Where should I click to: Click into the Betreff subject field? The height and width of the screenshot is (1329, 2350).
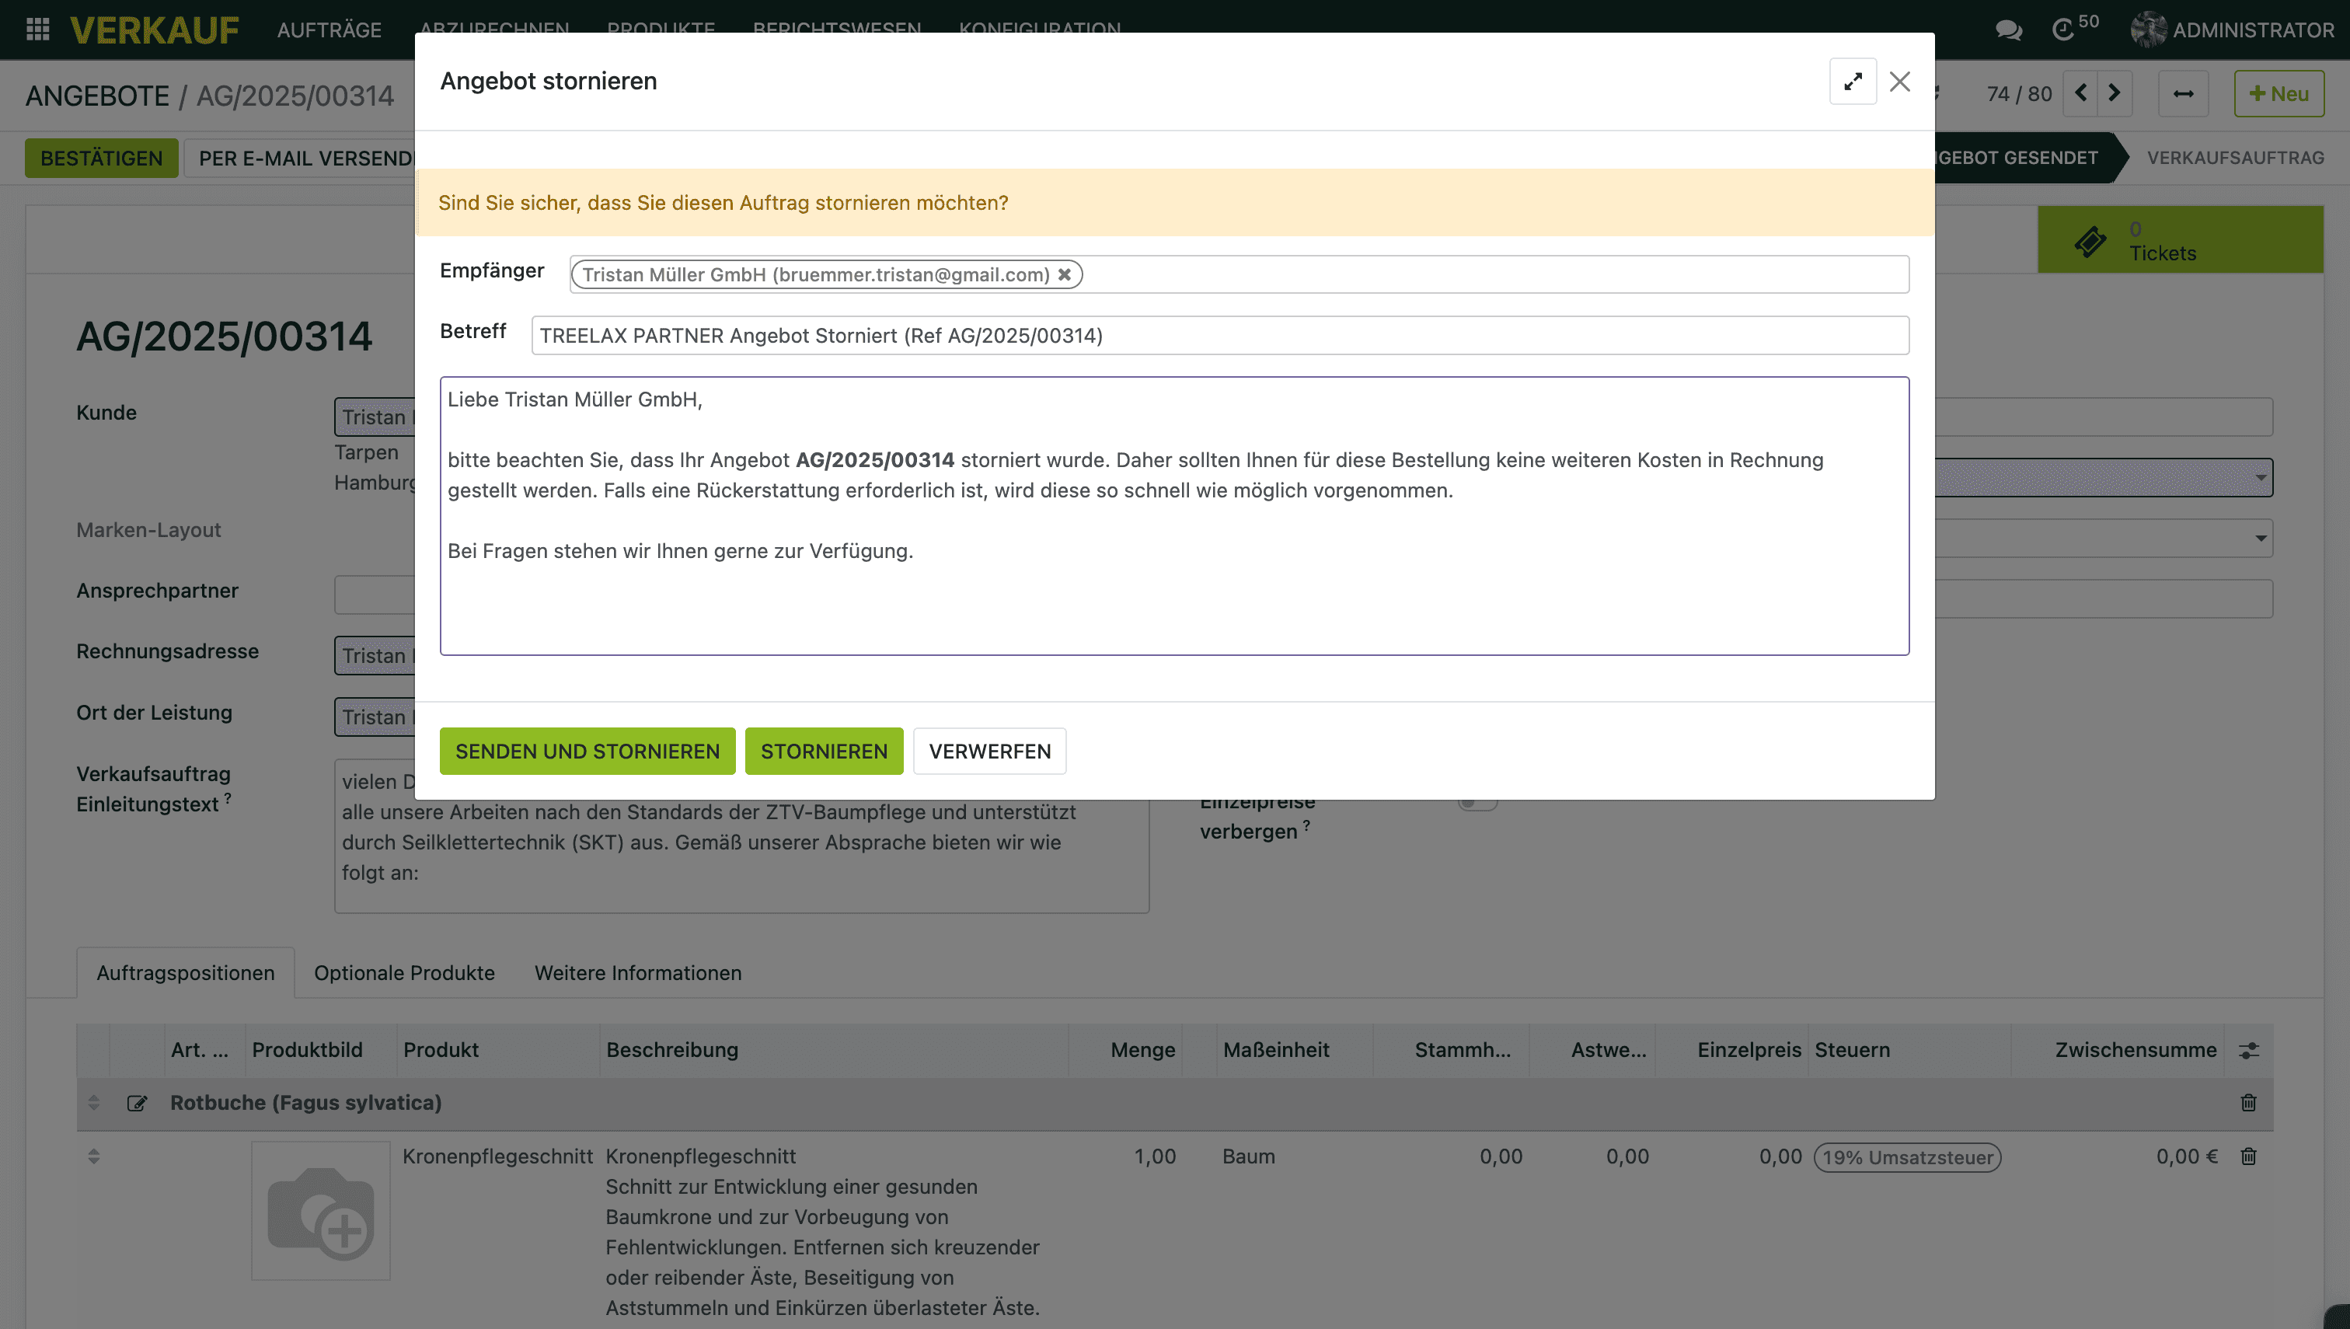1219,336
